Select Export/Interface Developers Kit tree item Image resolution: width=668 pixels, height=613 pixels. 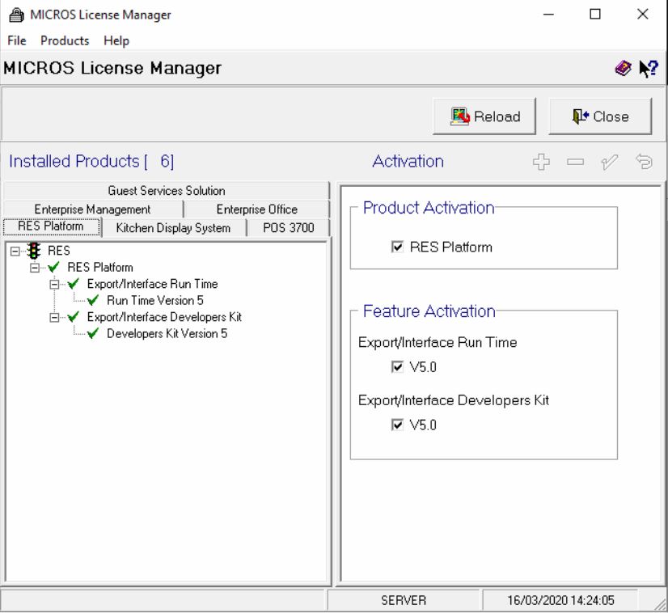click(x=164, y=317)
